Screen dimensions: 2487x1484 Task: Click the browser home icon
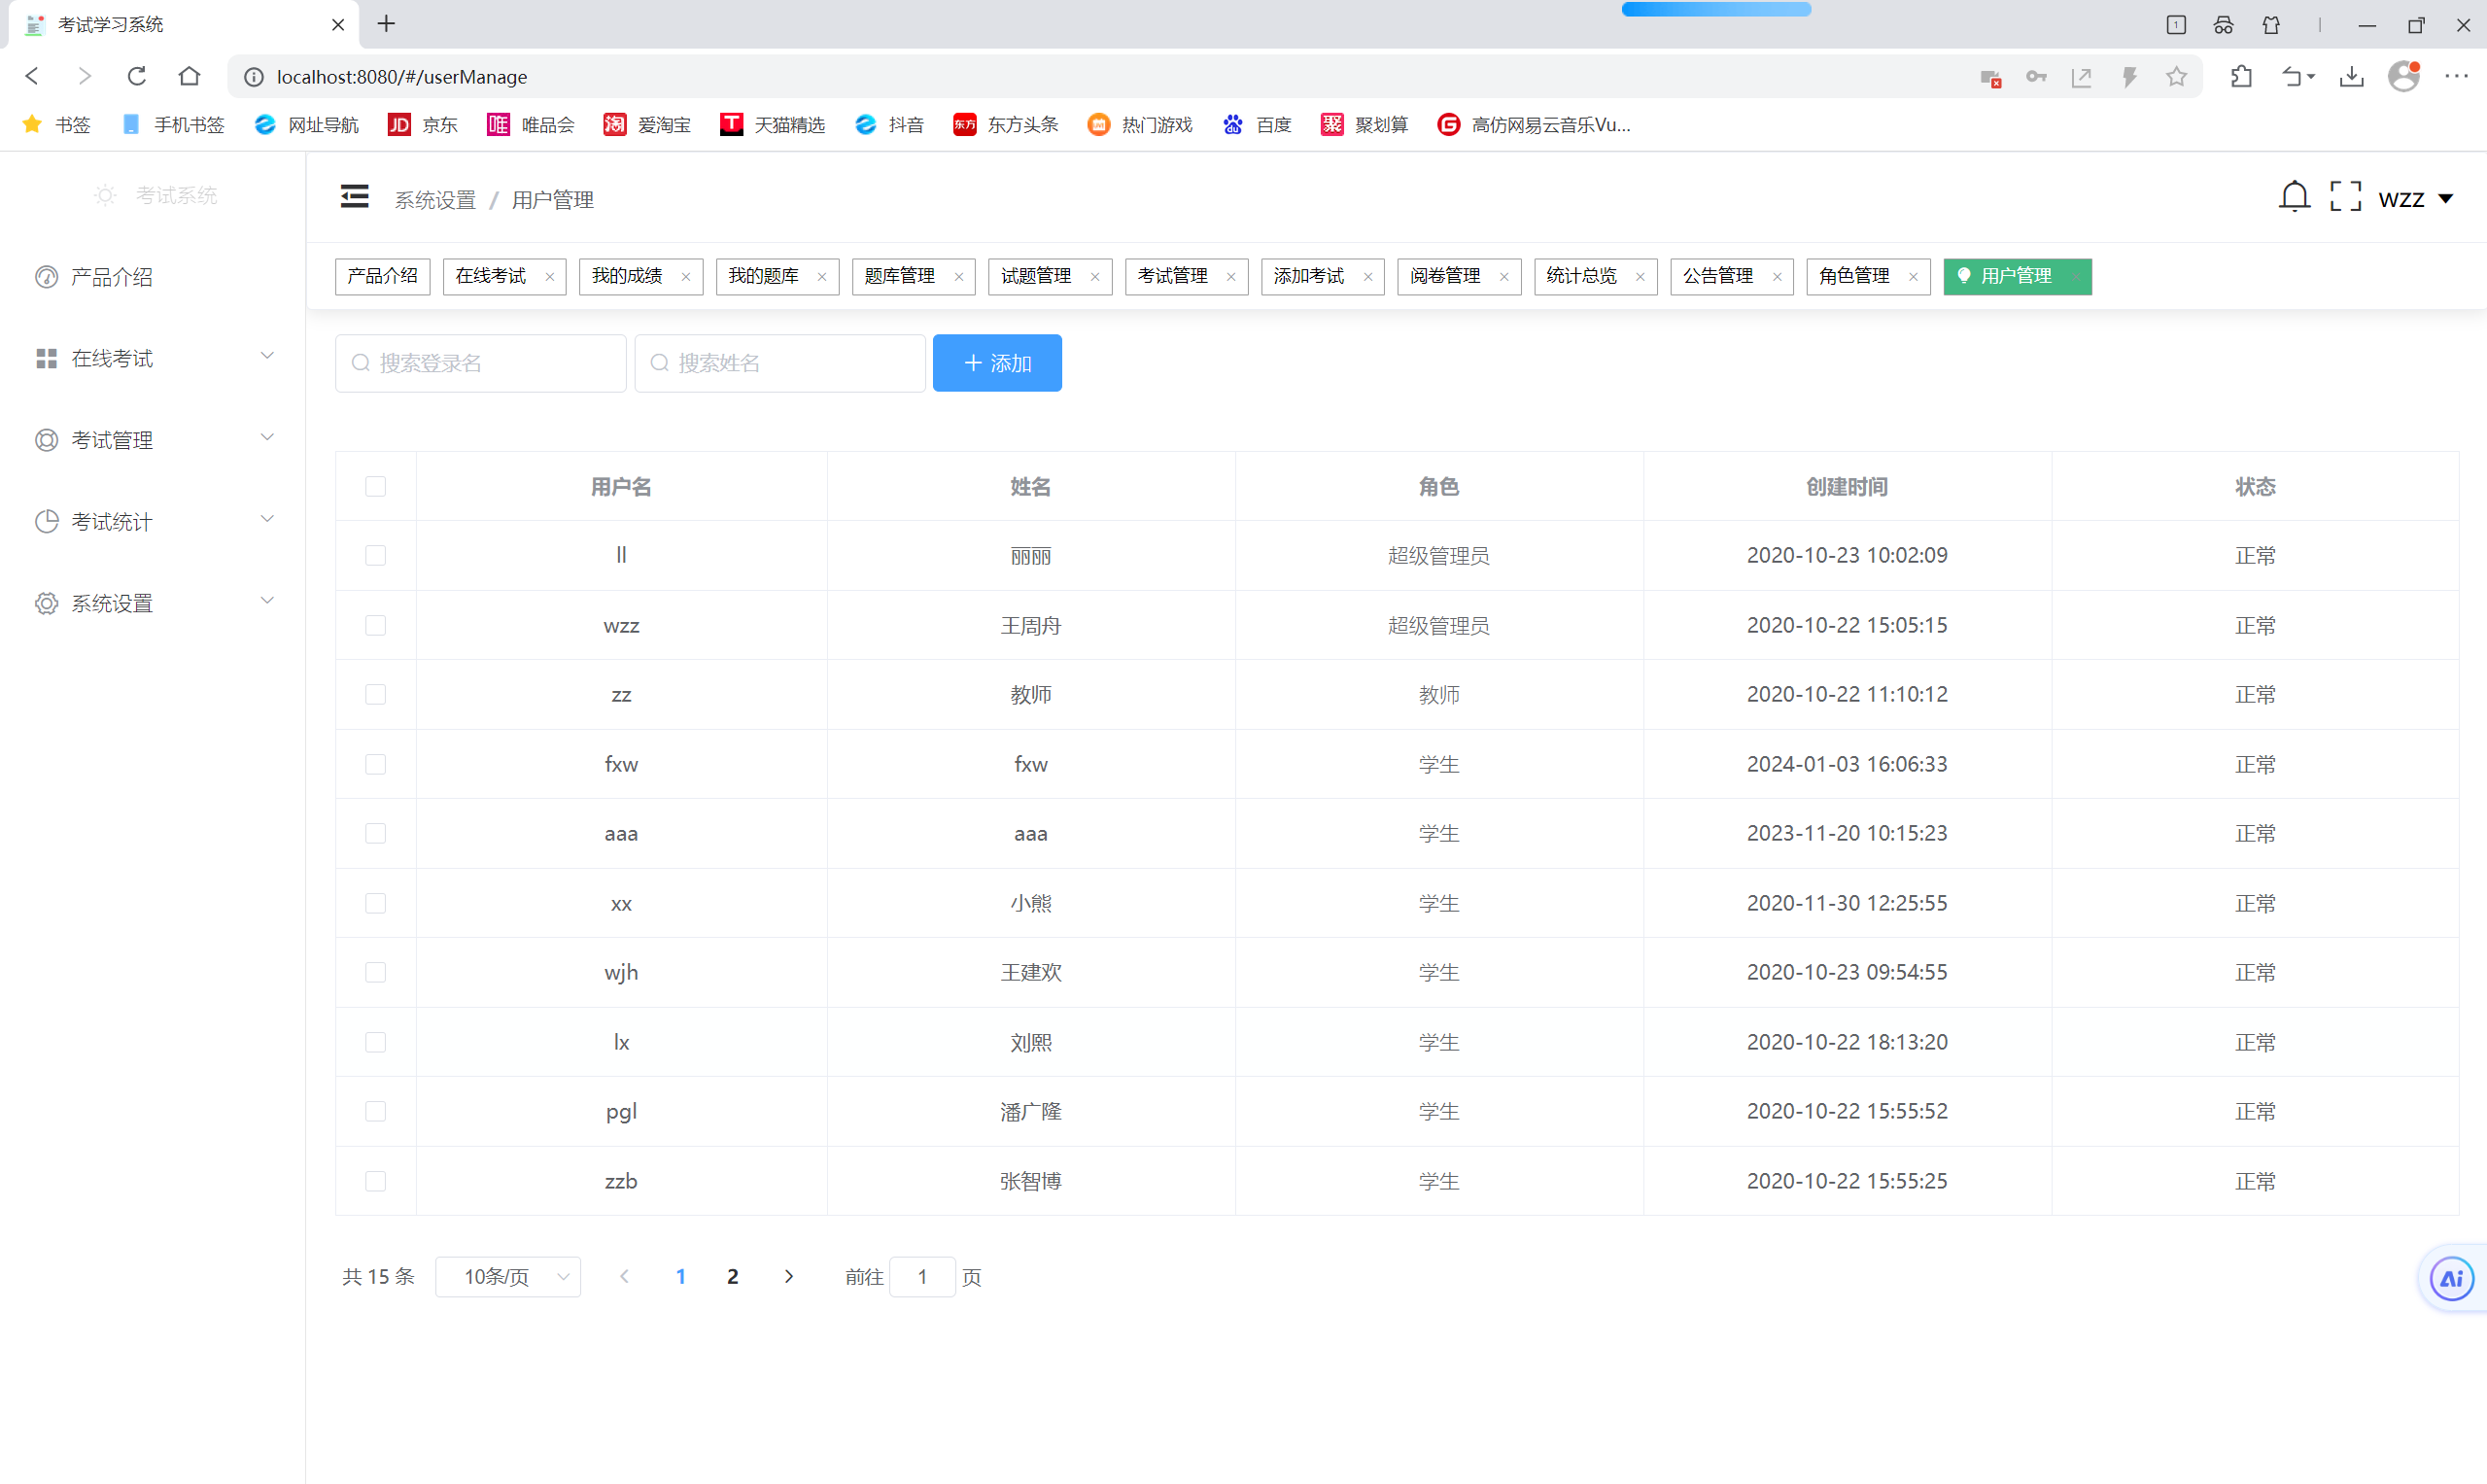tap(189, 76)
